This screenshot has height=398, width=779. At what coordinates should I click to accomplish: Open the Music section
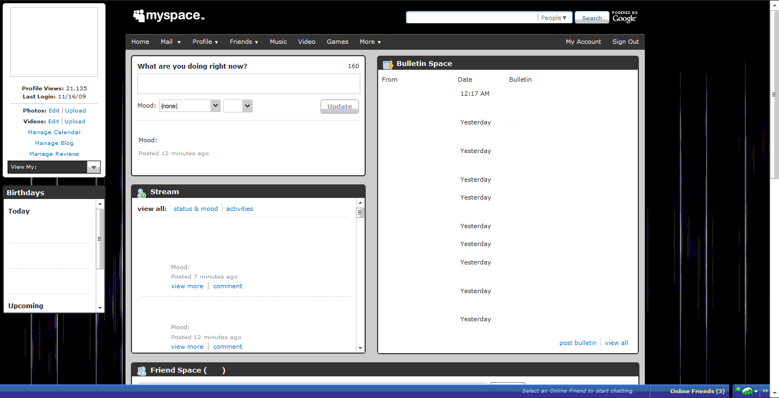click(279, 42)
